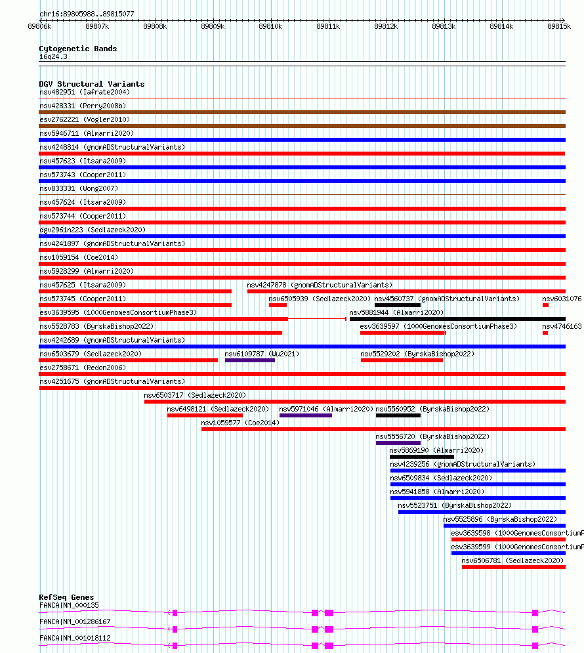The width and height of the screenshot is (584, 653).
Task: Open nsv4247878 (gnomADStructuralVariants) variant
Action: click(x=320, y=284)
